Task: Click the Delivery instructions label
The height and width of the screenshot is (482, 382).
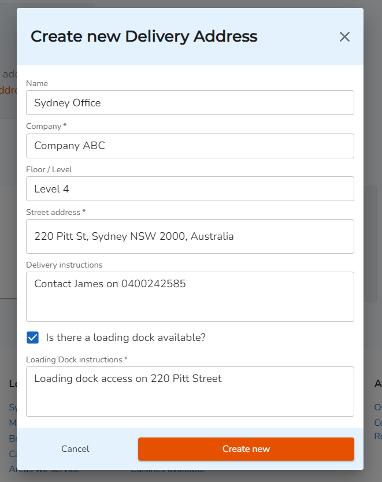Action: [x=64, y=265]
